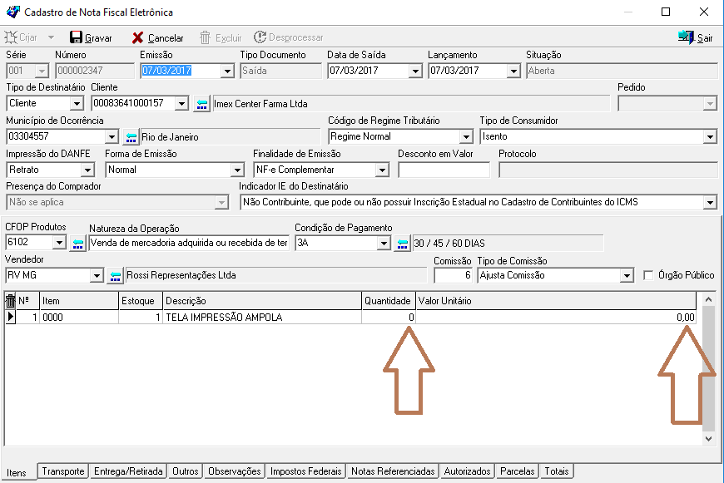This screenshot has height=483, width=724.
Task: Expand the Emissão date dropdown
Action: point(227,71)
